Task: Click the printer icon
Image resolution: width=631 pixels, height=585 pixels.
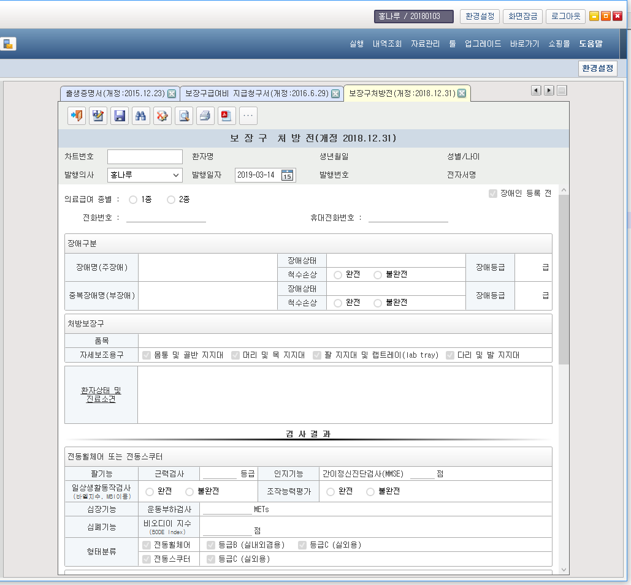Action: coord(205,116)
